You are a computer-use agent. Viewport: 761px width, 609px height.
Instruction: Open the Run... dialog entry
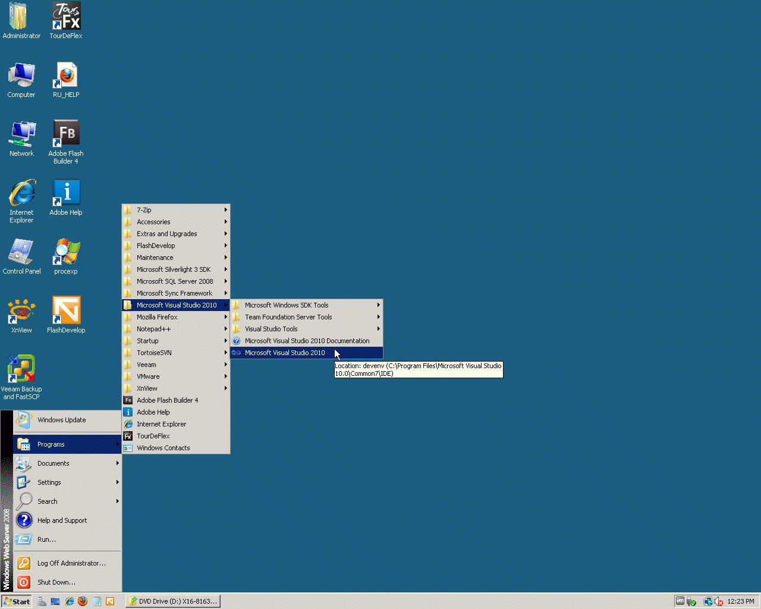point(67,539)
